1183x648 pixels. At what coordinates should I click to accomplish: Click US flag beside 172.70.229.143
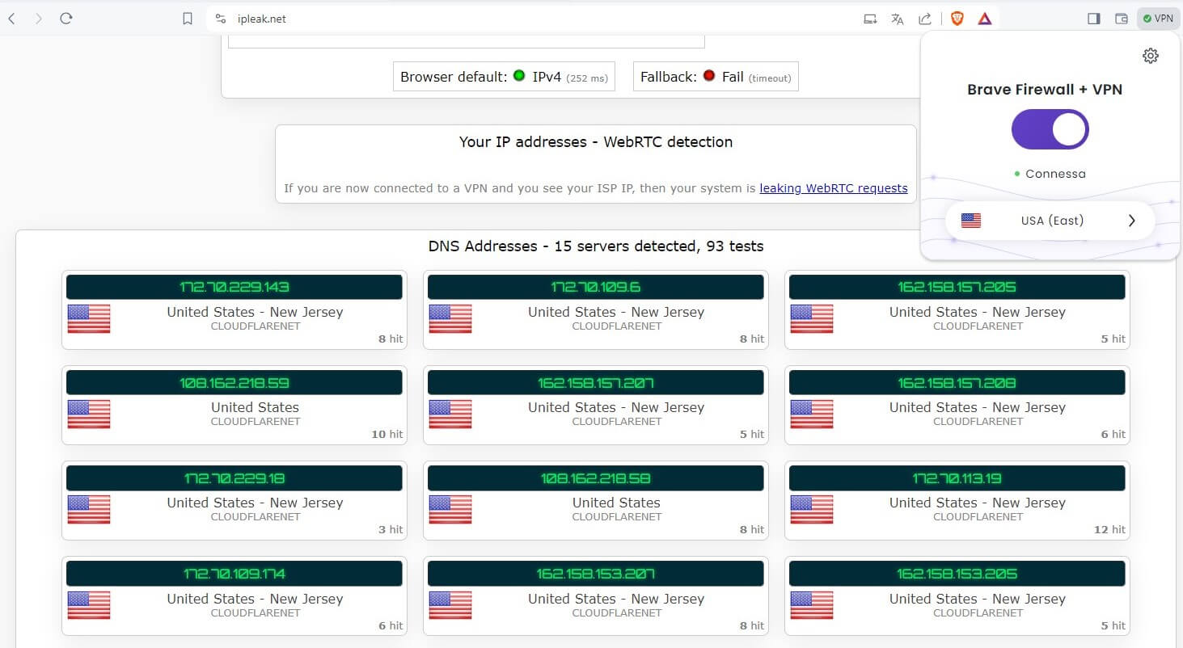(x=89, y=318)
